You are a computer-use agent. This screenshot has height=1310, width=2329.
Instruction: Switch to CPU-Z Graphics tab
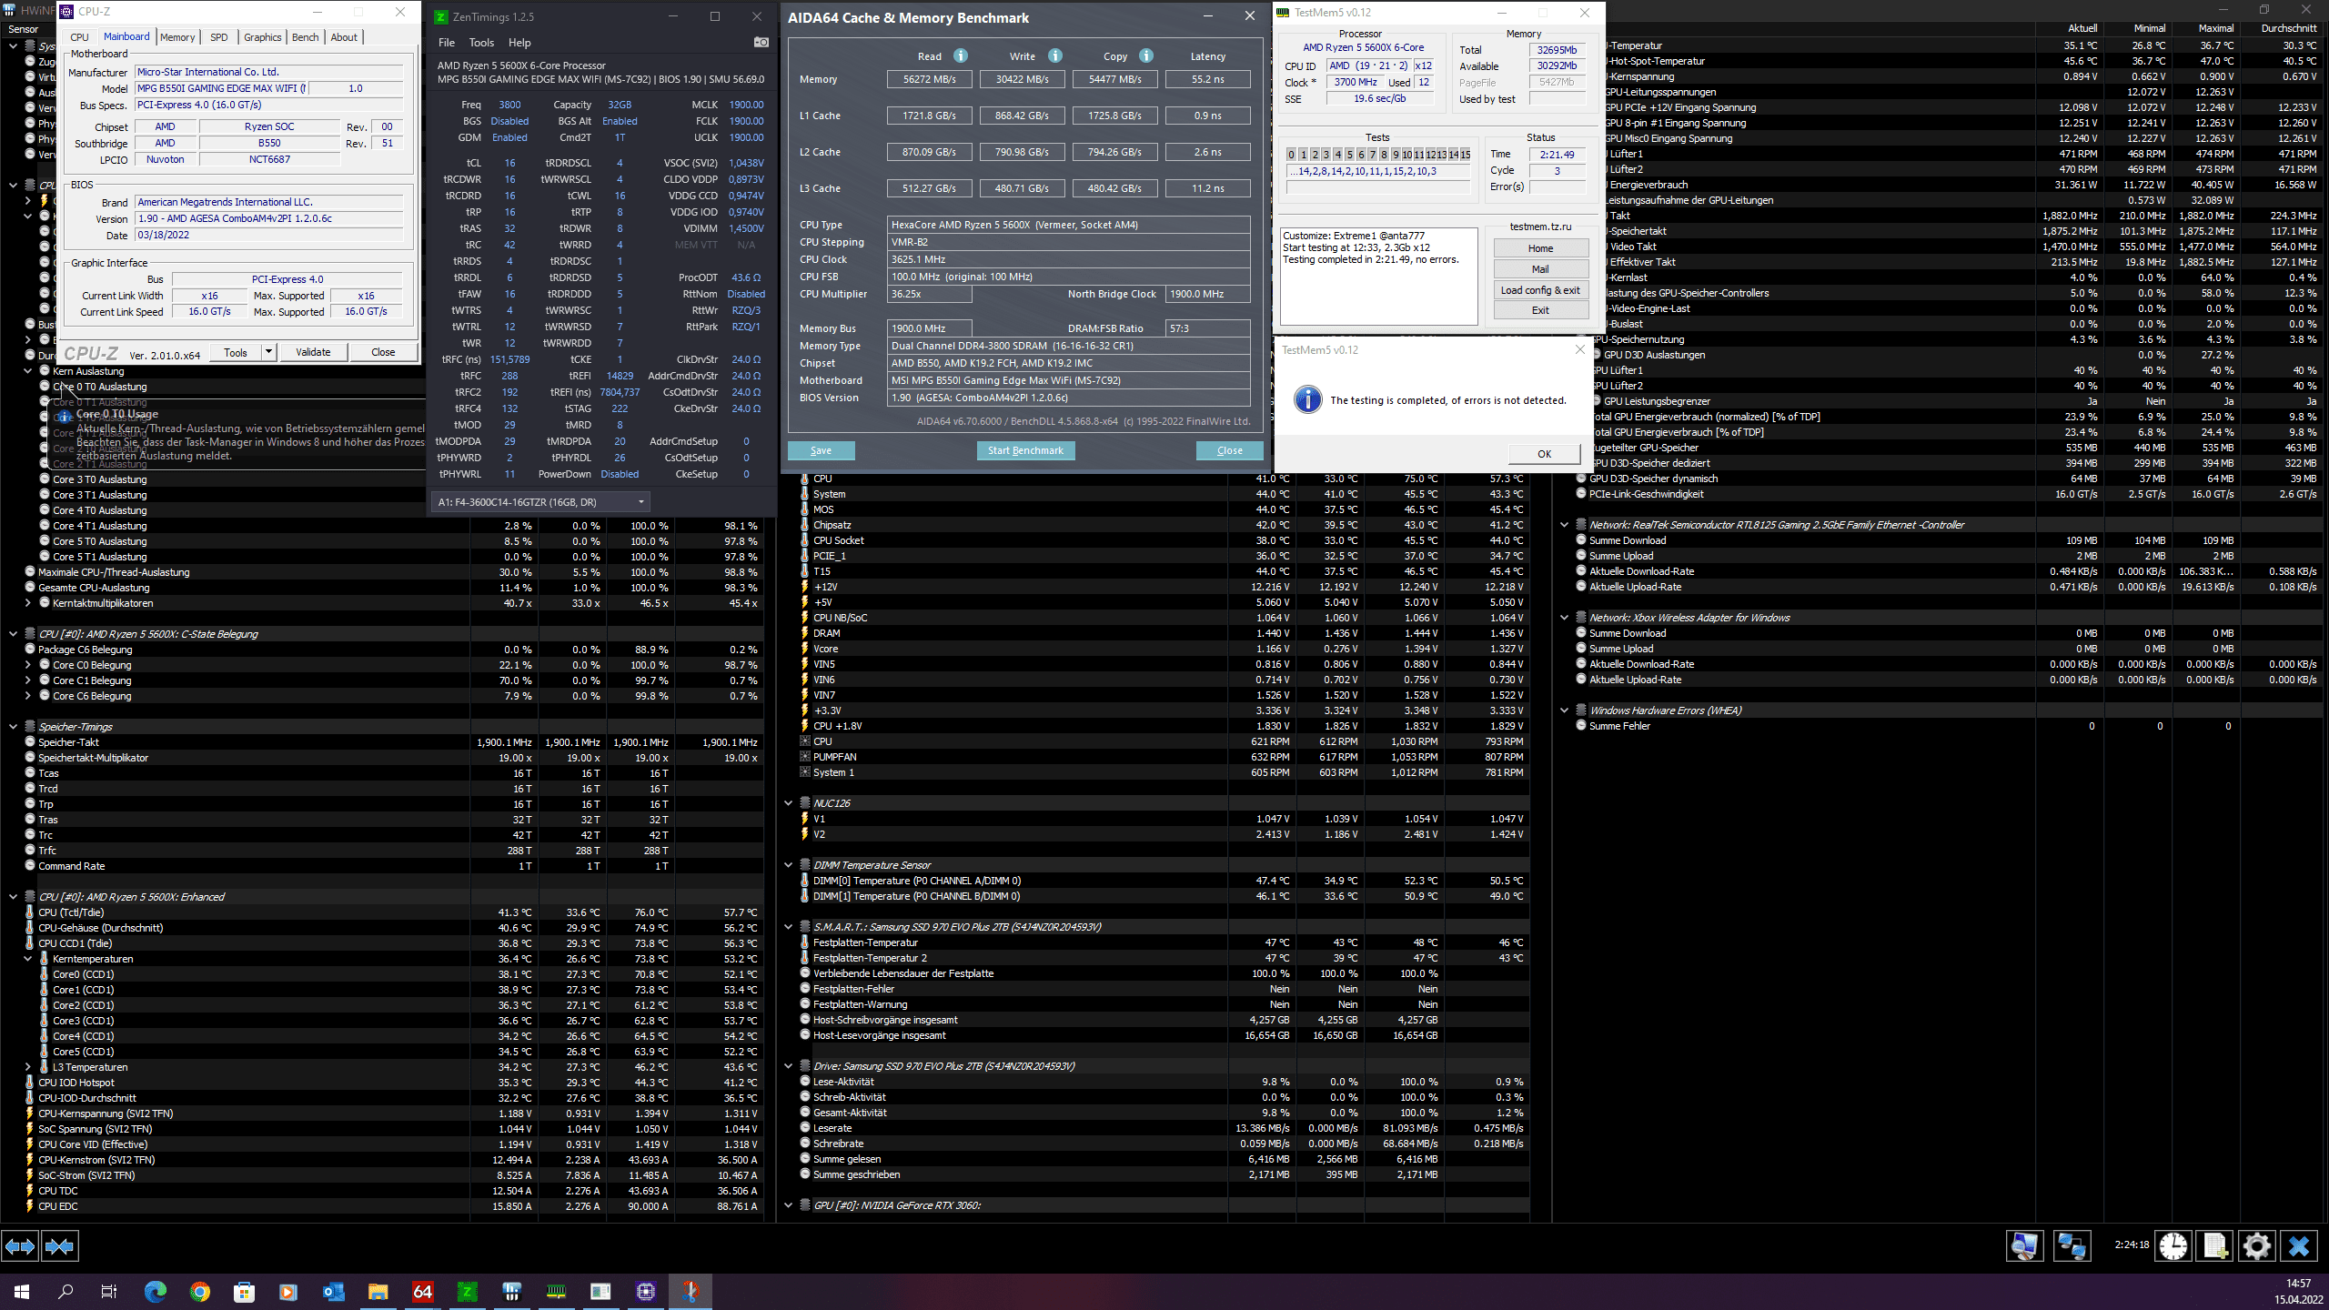263,37
